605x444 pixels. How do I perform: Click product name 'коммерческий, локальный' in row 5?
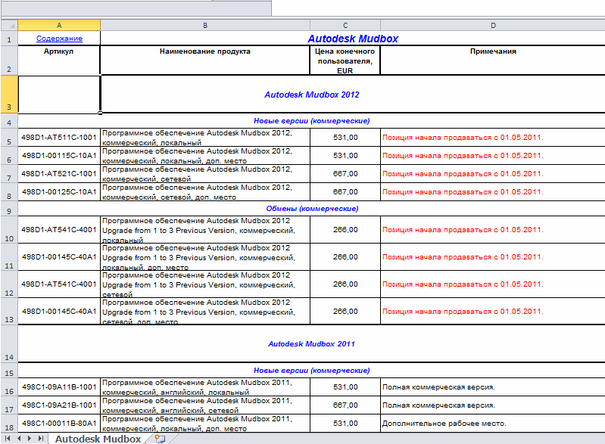click(205, 138)
